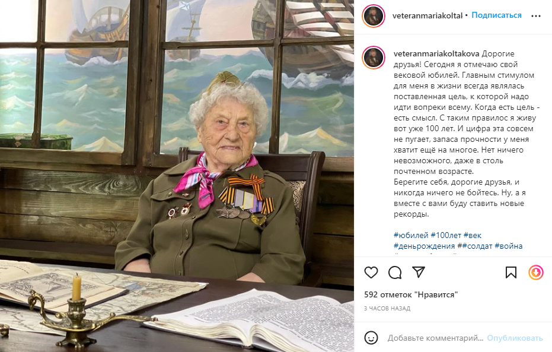Focus the Добавьте комментарий comment field

(435, 338)
